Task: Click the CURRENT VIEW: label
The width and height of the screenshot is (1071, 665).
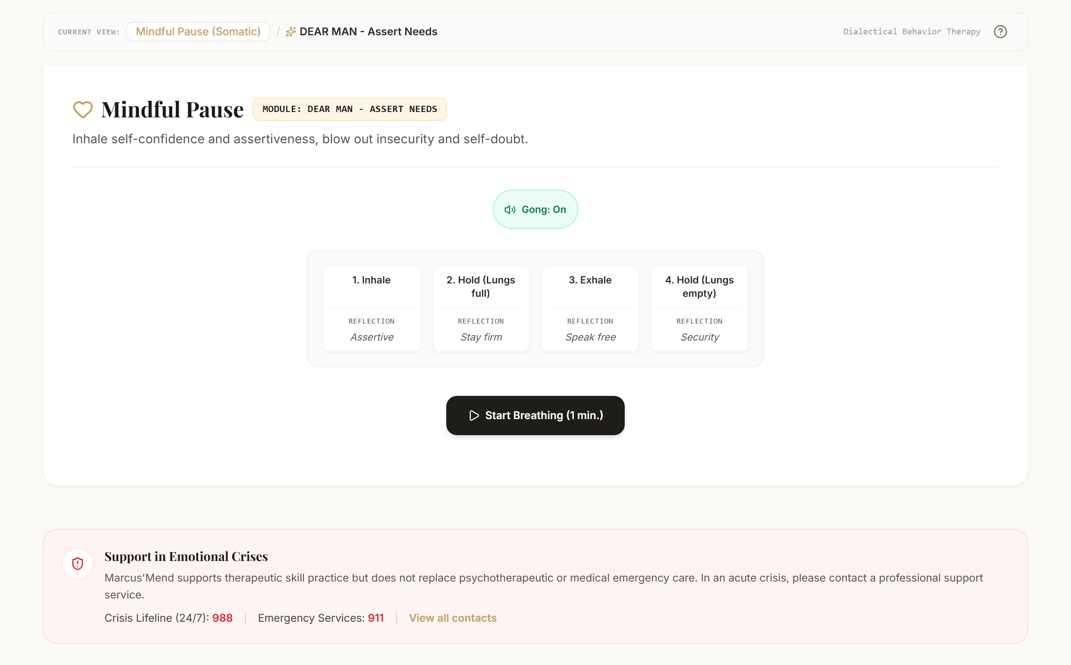Action: pyautogui.click(x=88, y=32)
